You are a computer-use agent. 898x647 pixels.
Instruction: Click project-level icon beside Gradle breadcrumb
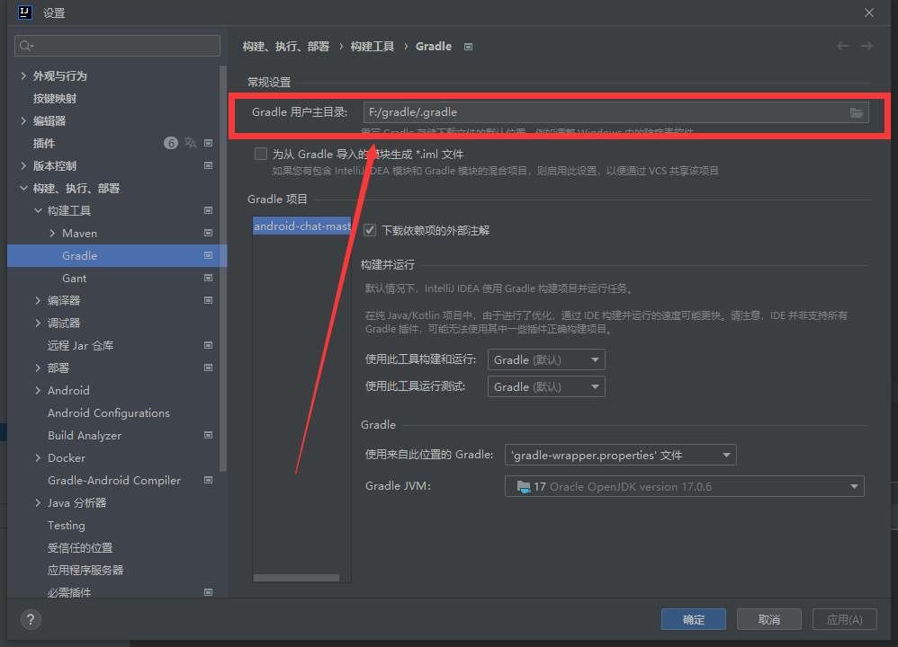click(x=469, y=47)
